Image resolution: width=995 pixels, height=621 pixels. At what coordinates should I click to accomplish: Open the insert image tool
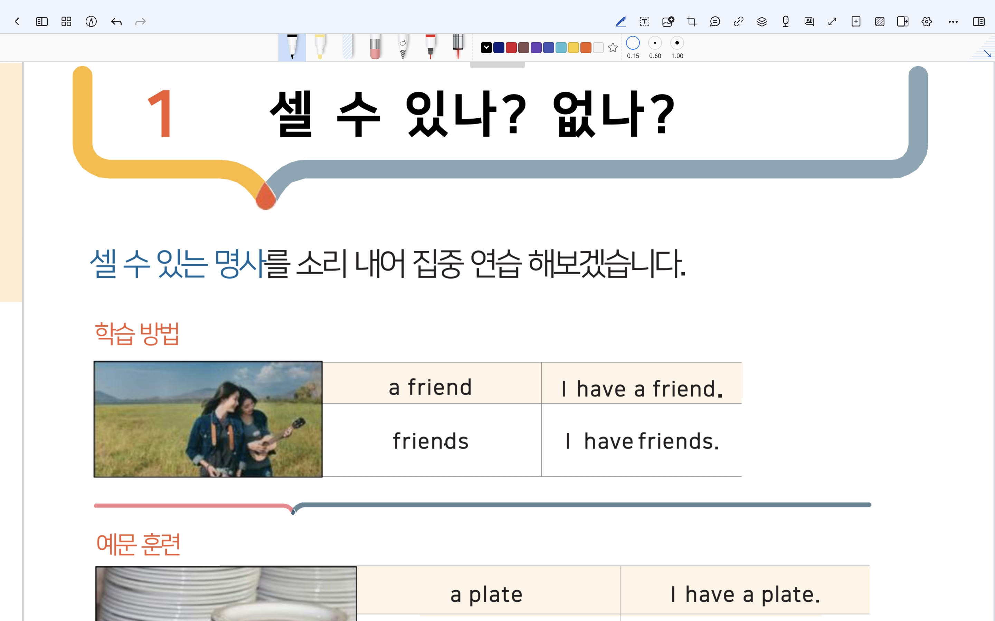click(668, 21)
